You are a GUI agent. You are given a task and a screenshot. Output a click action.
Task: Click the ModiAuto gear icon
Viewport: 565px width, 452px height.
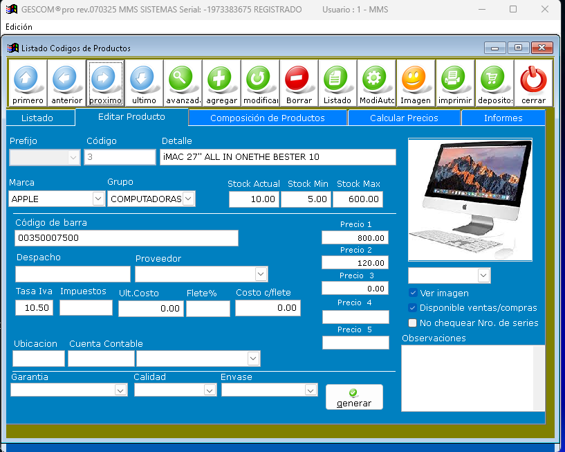[x=376, y=83]
